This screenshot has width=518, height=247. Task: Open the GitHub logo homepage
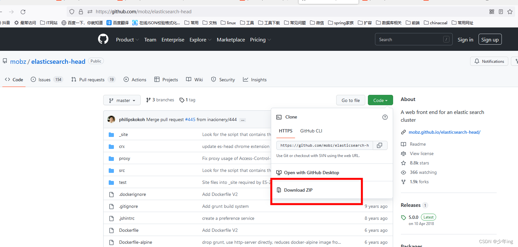click(x=103, y=39)
